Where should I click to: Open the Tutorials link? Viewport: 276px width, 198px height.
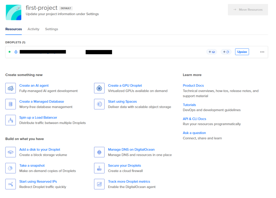tap(189, 105)
